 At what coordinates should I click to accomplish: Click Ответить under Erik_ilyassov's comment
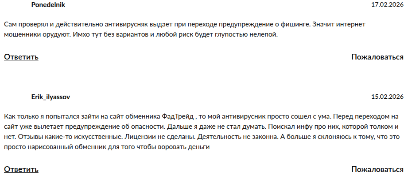(21, 169)
